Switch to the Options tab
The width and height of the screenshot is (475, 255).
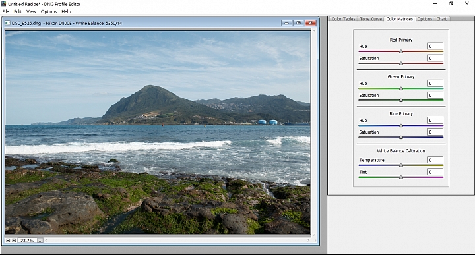click(x=425, y=19)
